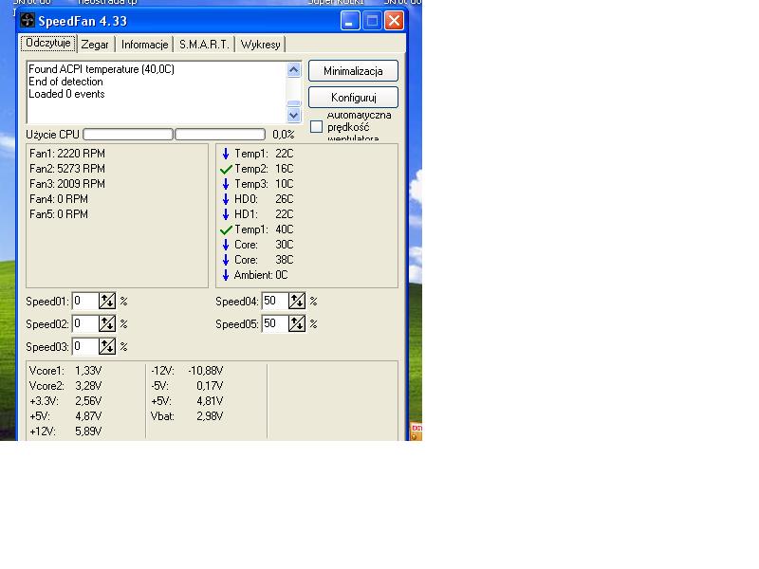The height and width of the screenshot is (569, 759).
Task: Click the SpeedFan title bar icon
Action: (x=28, y=20)
